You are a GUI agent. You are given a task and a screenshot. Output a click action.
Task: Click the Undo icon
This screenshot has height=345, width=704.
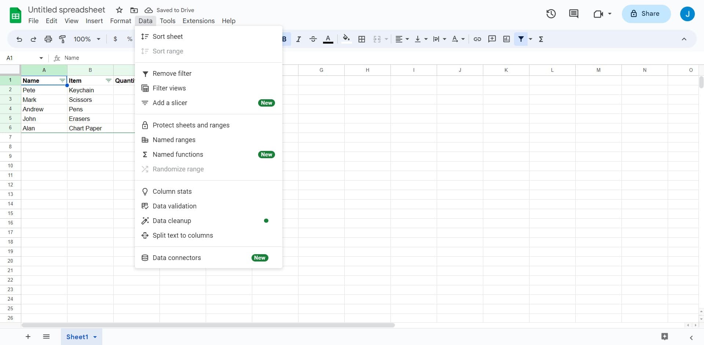point(19,39)
